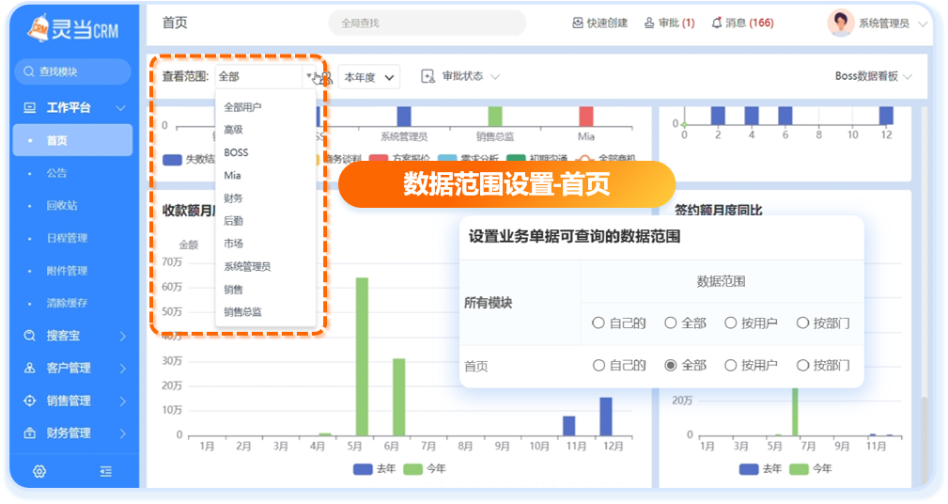
Task: Click the system administrator avatar
Action: (x=840, y=23)
